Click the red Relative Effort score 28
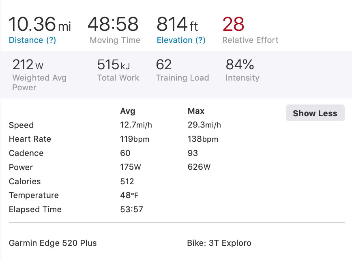Image resolution: width=352 pixels, height=260 pixels. (233, 24)
